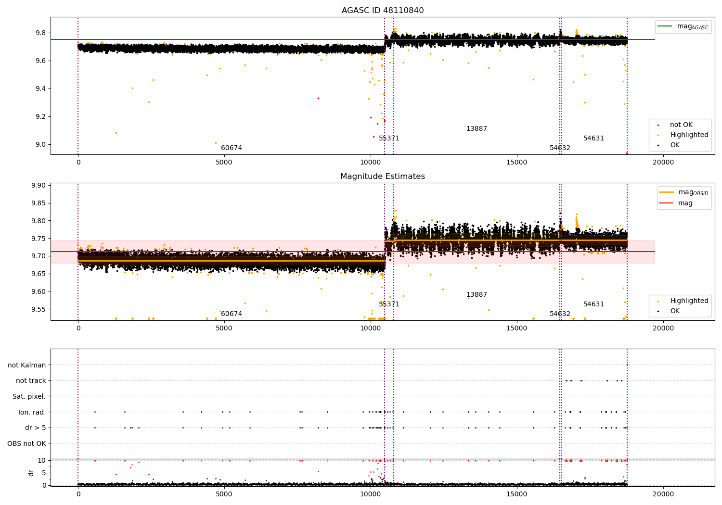Click OBSID 55371 annotation in Magnitude Estimates plot
722x505 pixels.
click(389, 304)
